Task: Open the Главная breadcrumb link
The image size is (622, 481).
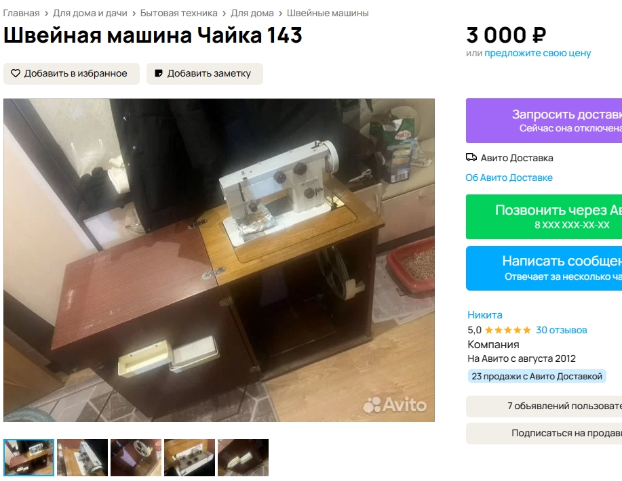Action: pos(22,13)
